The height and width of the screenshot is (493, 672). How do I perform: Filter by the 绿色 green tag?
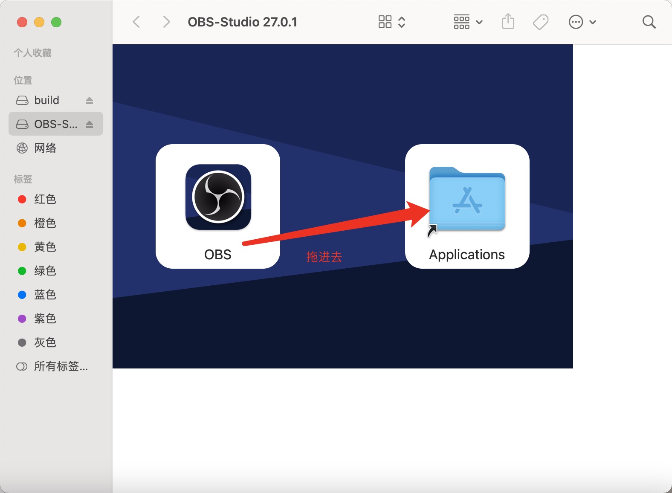pyautogui.click(x=45, y=271)
